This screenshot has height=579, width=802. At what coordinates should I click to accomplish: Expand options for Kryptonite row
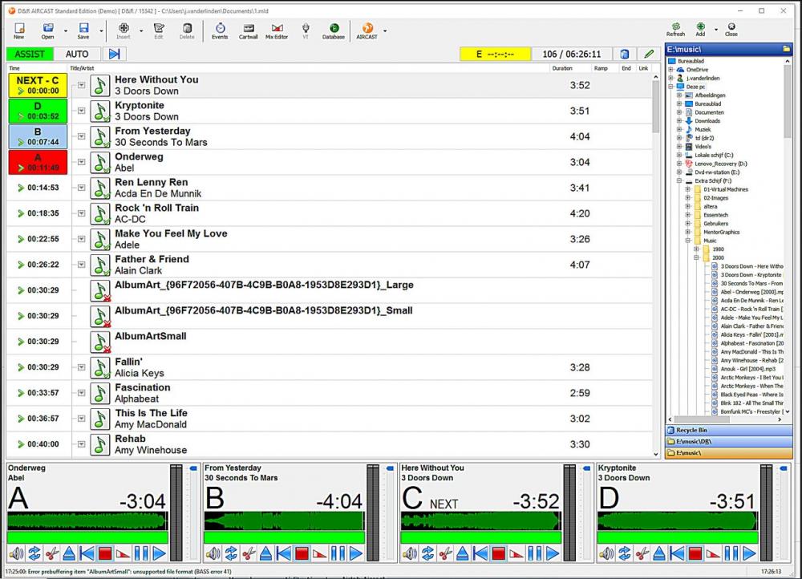click(81, 111)
